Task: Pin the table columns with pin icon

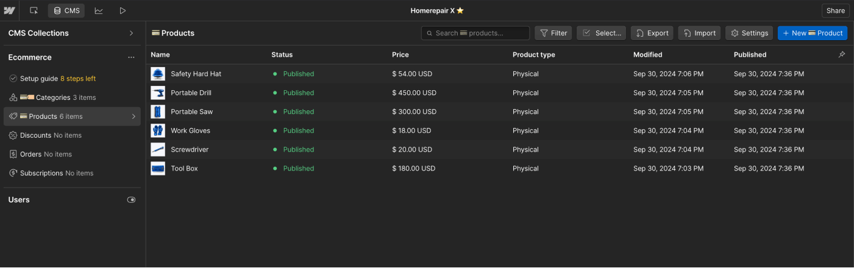Action: point(842,54)
